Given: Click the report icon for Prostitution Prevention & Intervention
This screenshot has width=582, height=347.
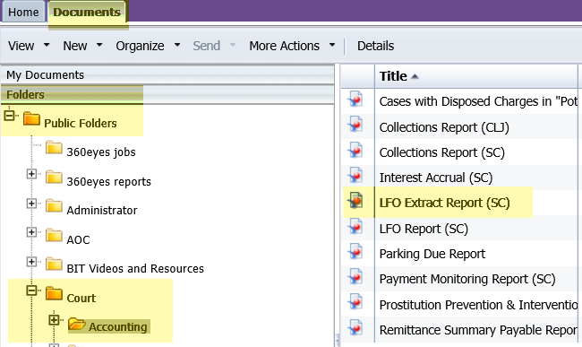Looking at the screenshot, I should click(355, 302).
